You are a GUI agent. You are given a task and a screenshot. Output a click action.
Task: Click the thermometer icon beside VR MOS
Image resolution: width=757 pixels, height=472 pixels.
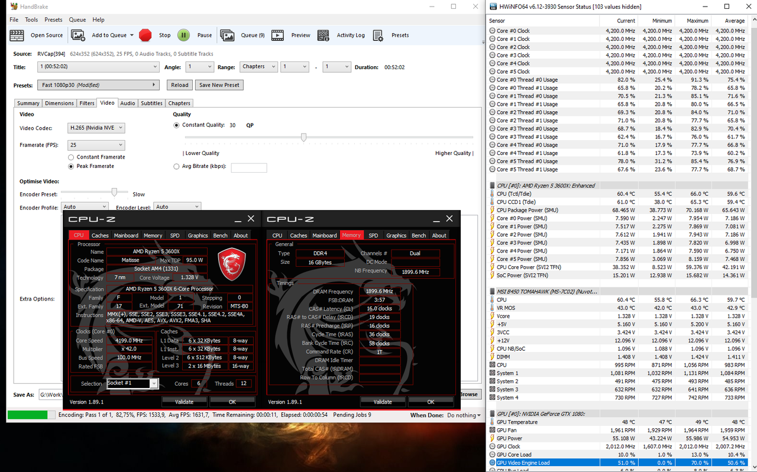click(x=493, y=308)
